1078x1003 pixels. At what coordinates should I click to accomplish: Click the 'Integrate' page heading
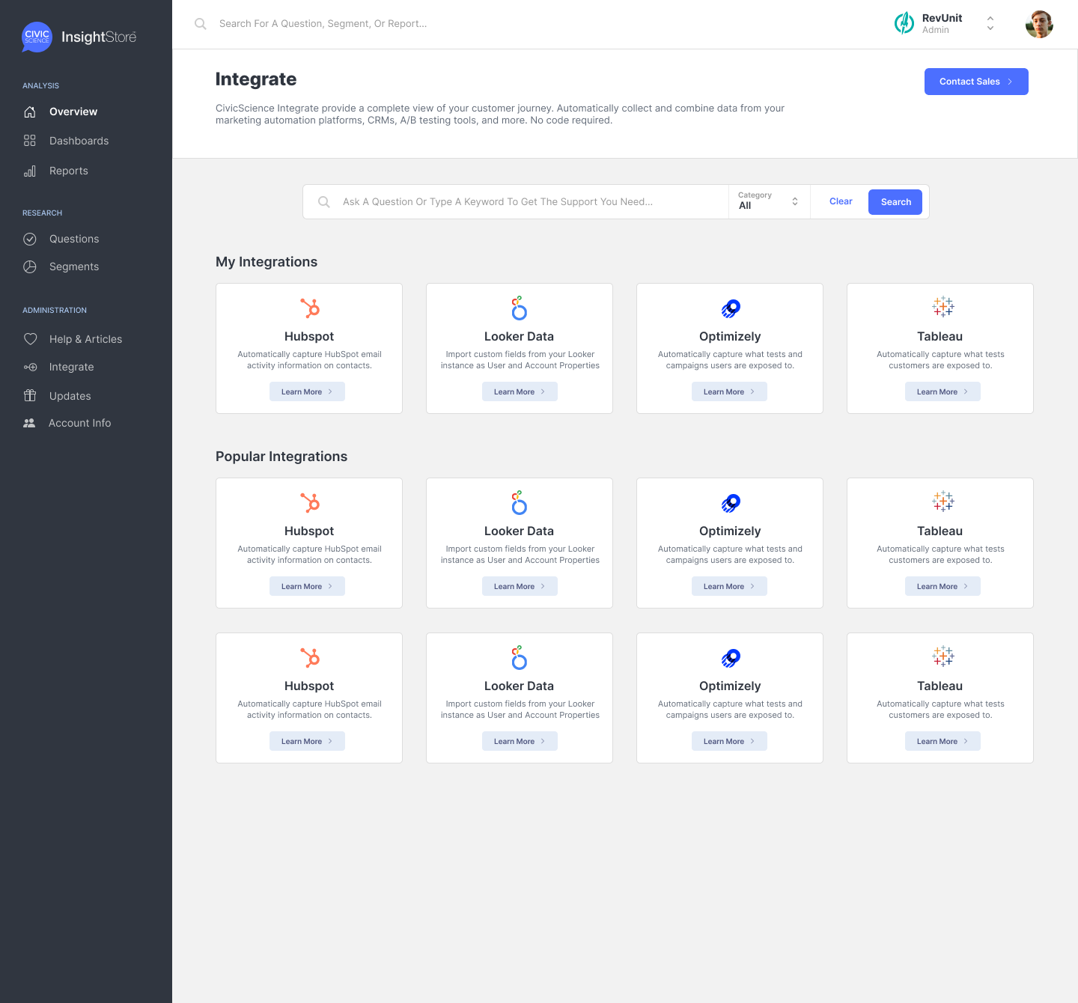[x=256, y=79]
